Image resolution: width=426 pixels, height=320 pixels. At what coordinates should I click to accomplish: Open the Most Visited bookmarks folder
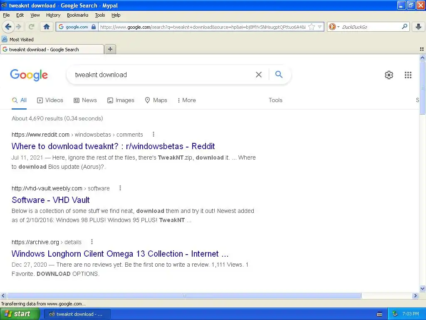[x=18, y=40]
